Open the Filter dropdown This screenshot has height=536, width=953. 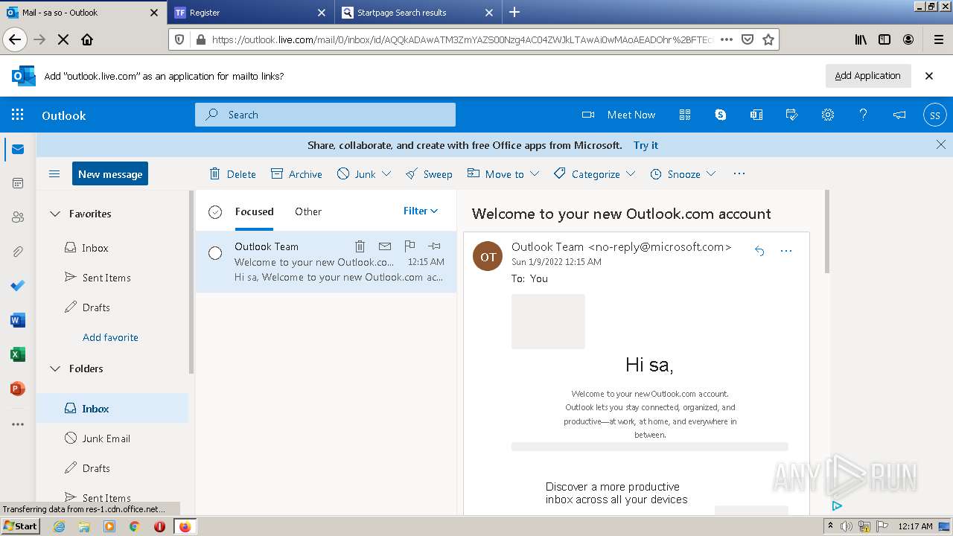tap(421, 211)
